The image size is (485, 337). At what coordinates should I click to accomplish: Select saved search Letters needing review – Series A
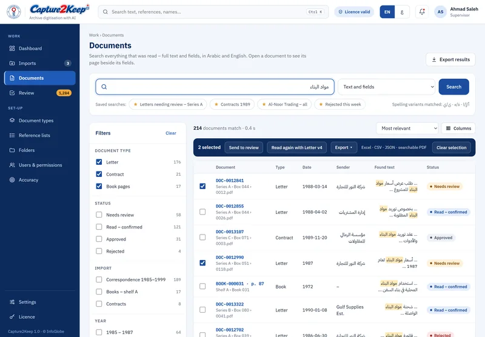(168, 104)
